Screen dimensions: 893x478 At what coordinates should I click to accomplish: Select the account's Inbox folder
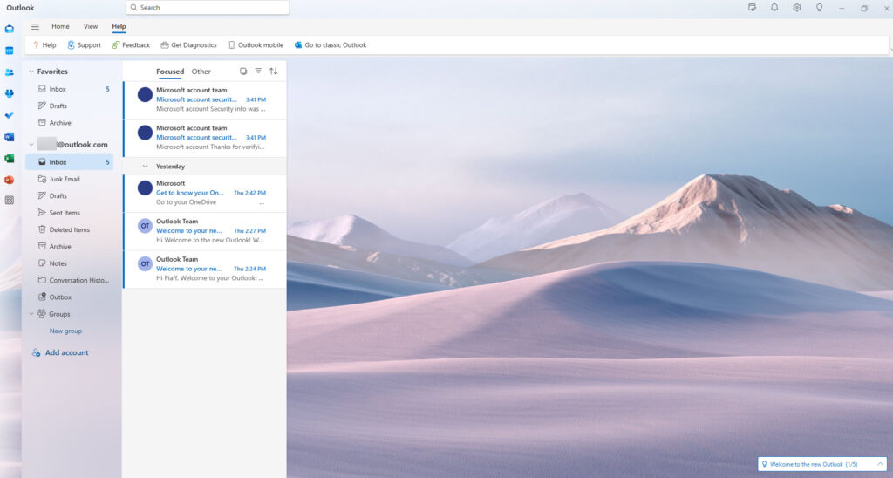[70, 162]
